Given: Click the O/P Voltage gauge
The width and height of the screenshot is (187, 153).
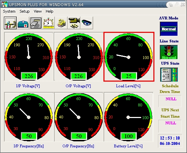Looking at the screenshot, I should pos(79,57).
